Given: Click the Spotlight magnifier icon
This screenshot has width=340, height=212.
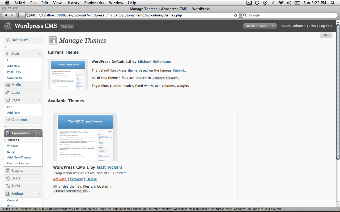Looking at the screenshot, I should 333,3.
